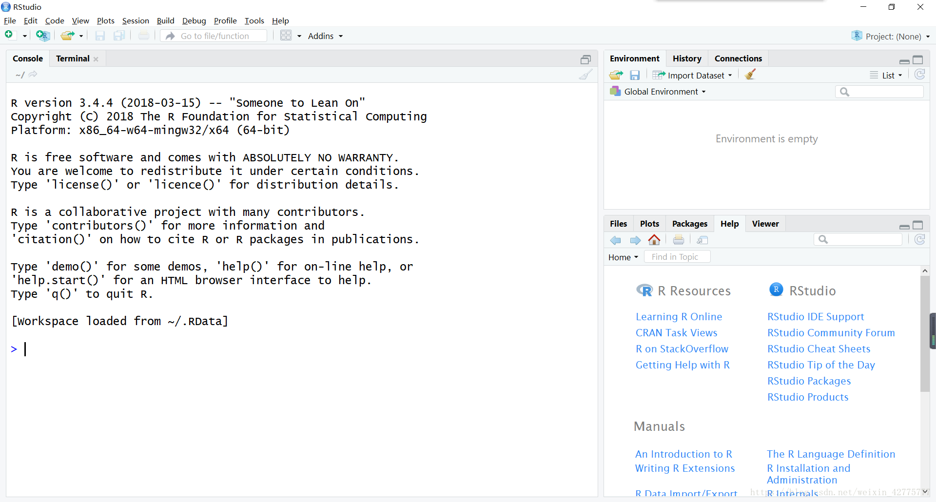Image resolution: width=936 pixels, height=502 pixels.
Task: Open the Addins dropdown
Action: click(325, 36)
